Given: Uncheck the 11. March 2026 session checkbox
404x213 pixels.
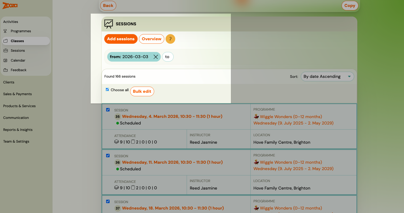Looking at the screenshot, I should pyautogui.click(x=108, y=155).
